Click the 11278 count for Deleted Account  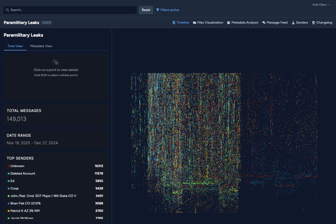(99, 173)
